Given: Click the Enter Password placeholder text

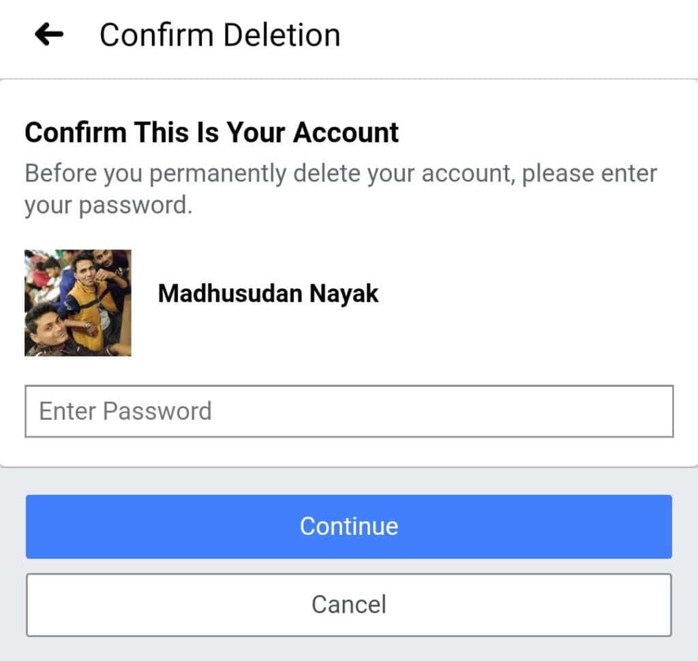Looking at the screenshot, I should [125, 411].
